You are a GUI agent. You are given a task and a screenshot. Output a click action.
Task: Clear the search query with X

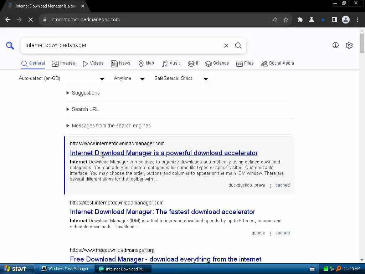pos(226,45)
